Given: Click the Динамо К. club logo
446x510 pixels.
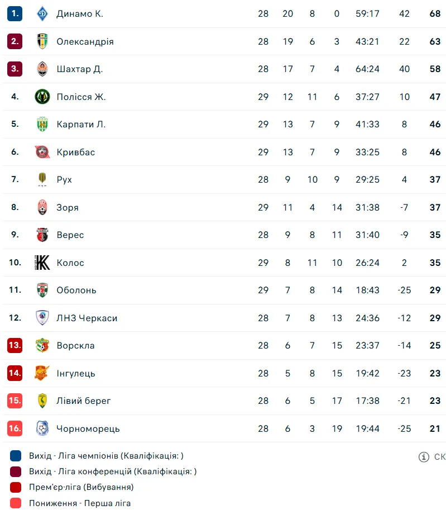Looking at the screenshot, I should click(x=42, y=13).
